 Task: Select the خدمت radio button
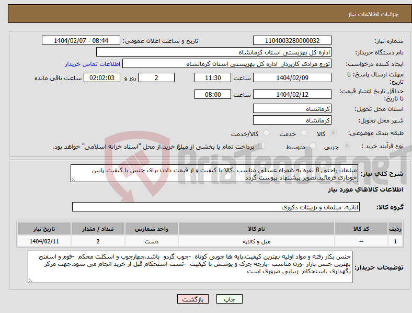[304, 133]
